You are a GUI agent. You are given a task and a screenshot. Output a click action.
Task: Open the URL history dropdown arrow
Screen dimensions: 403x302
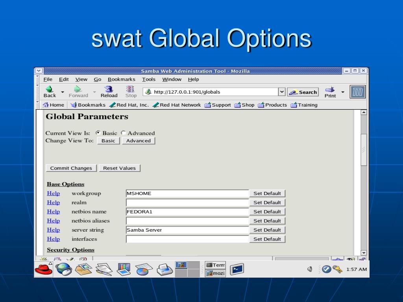click(x=282, y=92)
